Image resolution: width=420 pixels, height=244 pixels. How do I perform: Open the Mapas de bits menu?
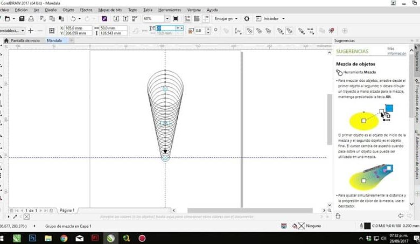pyautogui.click(x=110, y=10)
